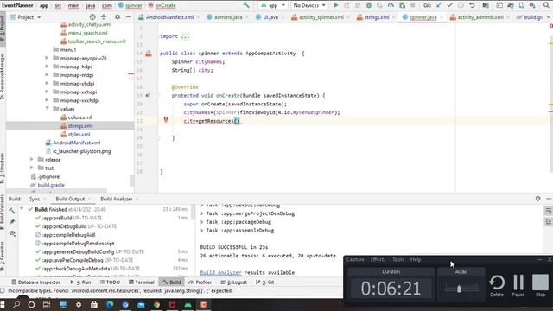Open the Chrome icon in the taskbar
Screen dimensions: 553x311
pyautogui.click(x=156, y=305)
